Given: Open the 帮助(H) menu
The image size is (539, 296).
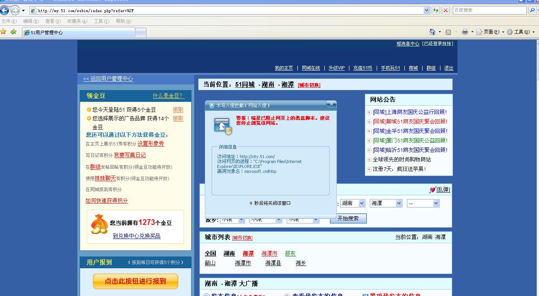Looking at the screenshot, I should (124, 21).
